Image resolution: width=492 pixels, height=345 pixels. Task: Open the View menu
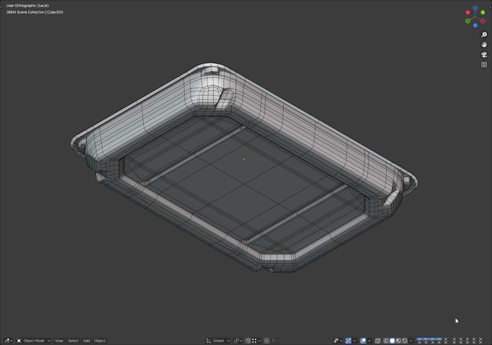pos(59,341)
